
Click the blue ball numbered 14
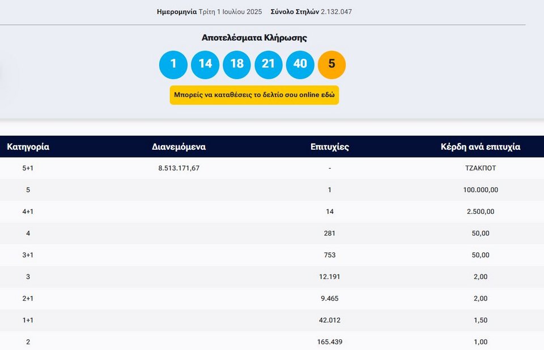click(x=205, y=65)
